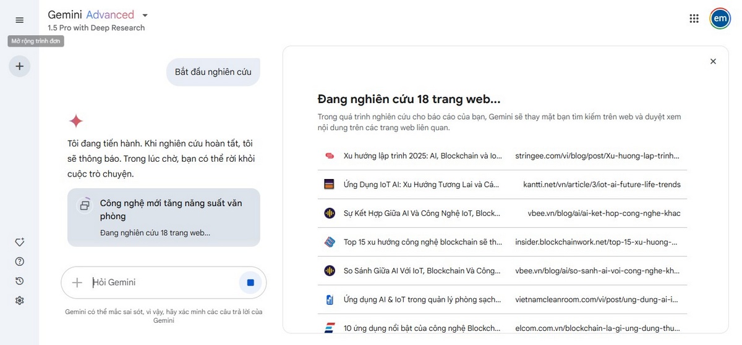Click elcom favicon beside 10 ứng dụng row
Image resolution: width=742 pixels, height=345 pixels.
(x=330, y=328)
